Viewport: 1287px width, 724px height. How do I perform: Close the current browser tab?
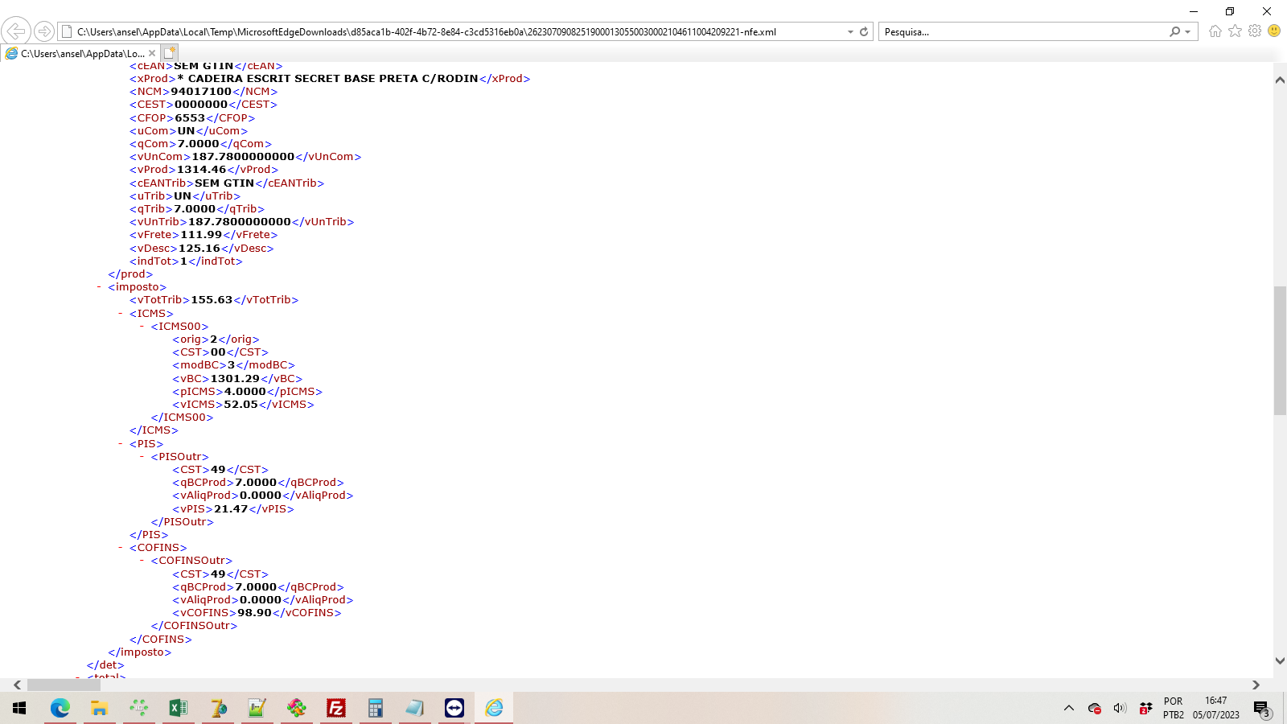152,53
